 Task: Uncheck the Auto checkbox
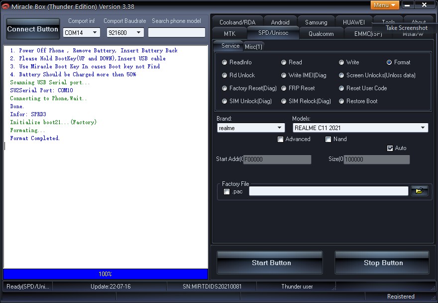[x=390, y=149]
